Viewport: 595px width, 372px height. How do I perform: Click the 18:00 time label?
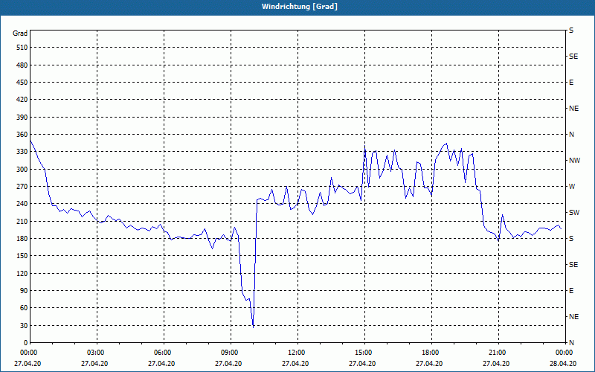click(x=431, y=352)
